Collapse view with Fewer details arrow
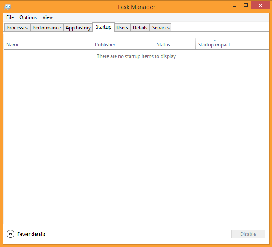272x247 pixels. tap(10, 234)
